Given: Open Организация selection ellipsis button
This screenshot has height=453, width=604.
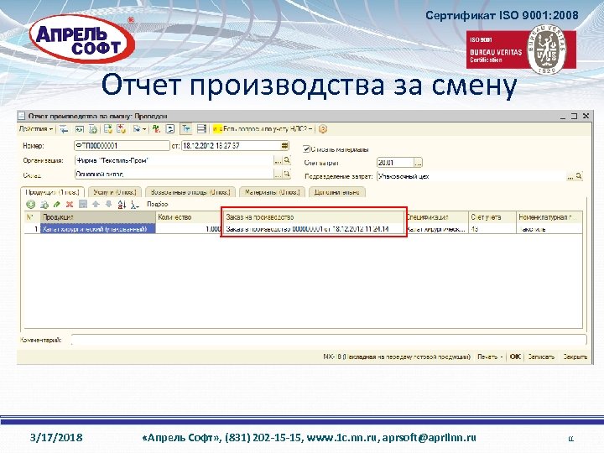Looking at the screenshot, I should 278,160.
